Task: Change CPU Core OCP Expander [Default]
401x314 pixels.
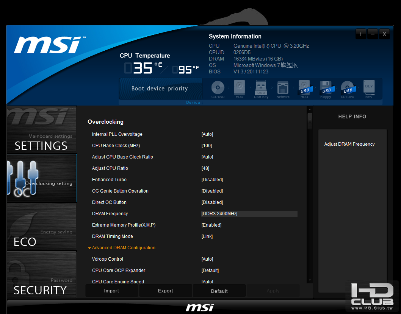Action: tap(210, 270)
